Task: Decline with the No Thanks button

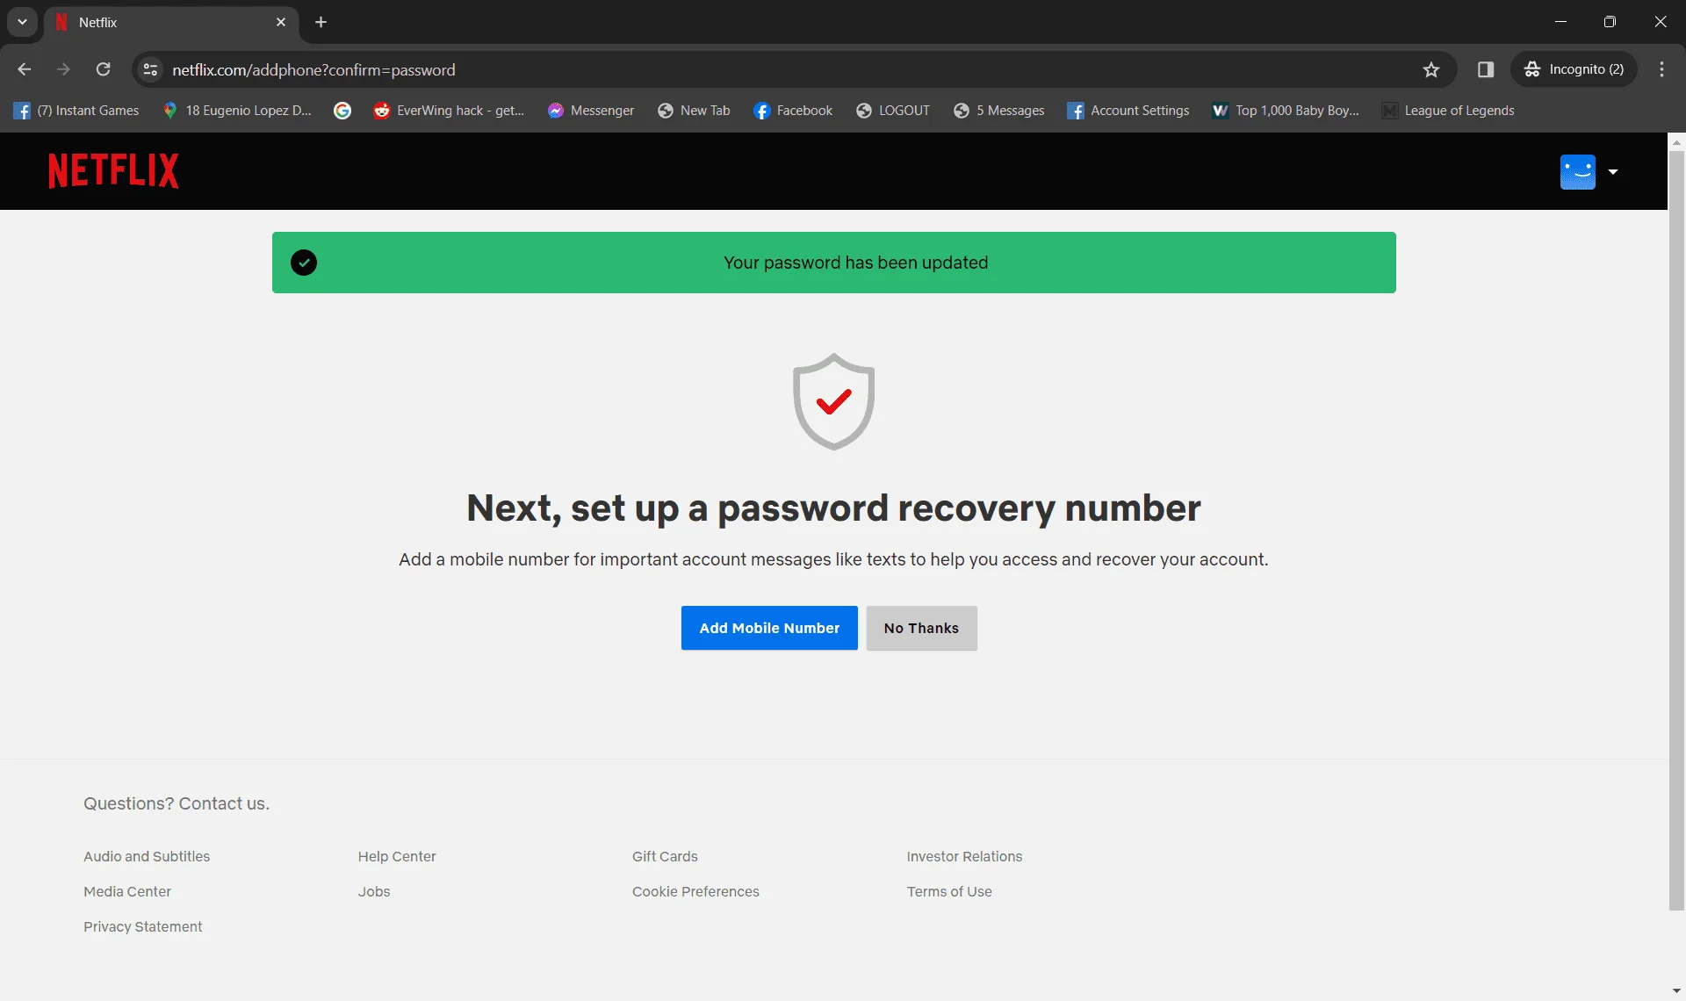Action: click(921, 628)
